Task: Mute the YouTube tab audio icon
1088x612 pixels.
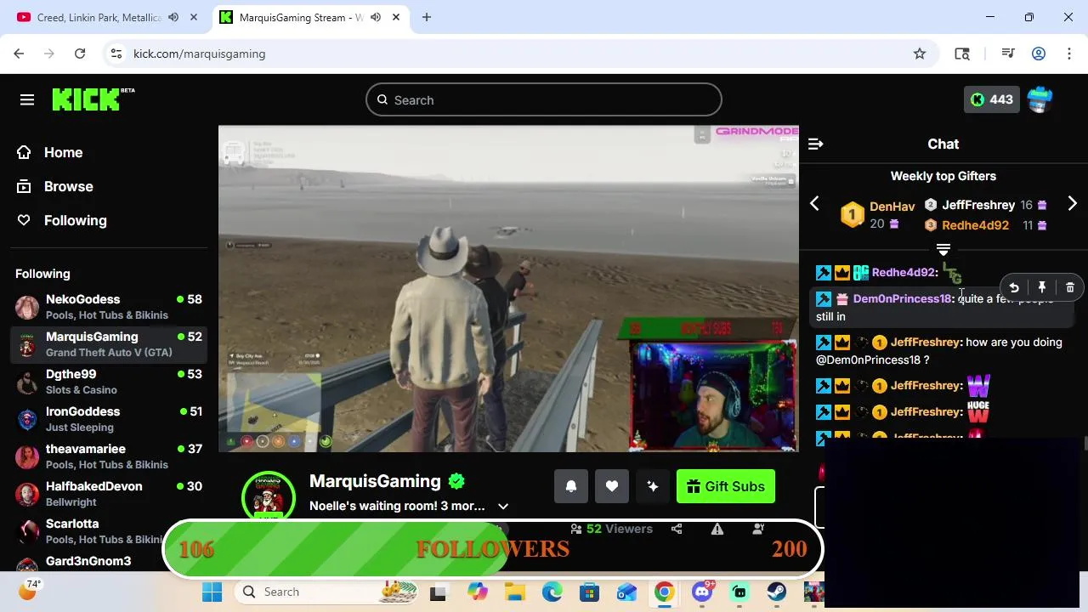Action: [173, 17]
